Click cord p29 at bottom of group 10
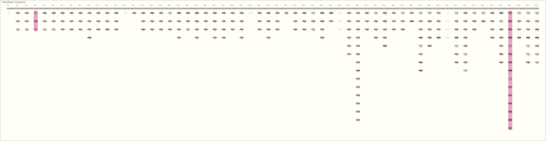 (x=89, y=38)
